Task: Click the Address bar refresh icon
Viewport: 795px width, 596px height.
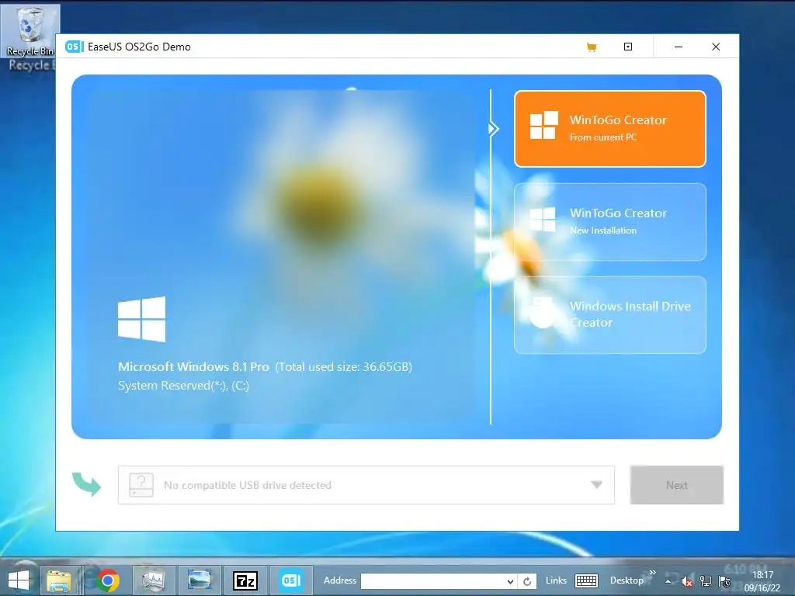Action: (x=527, y=581)
